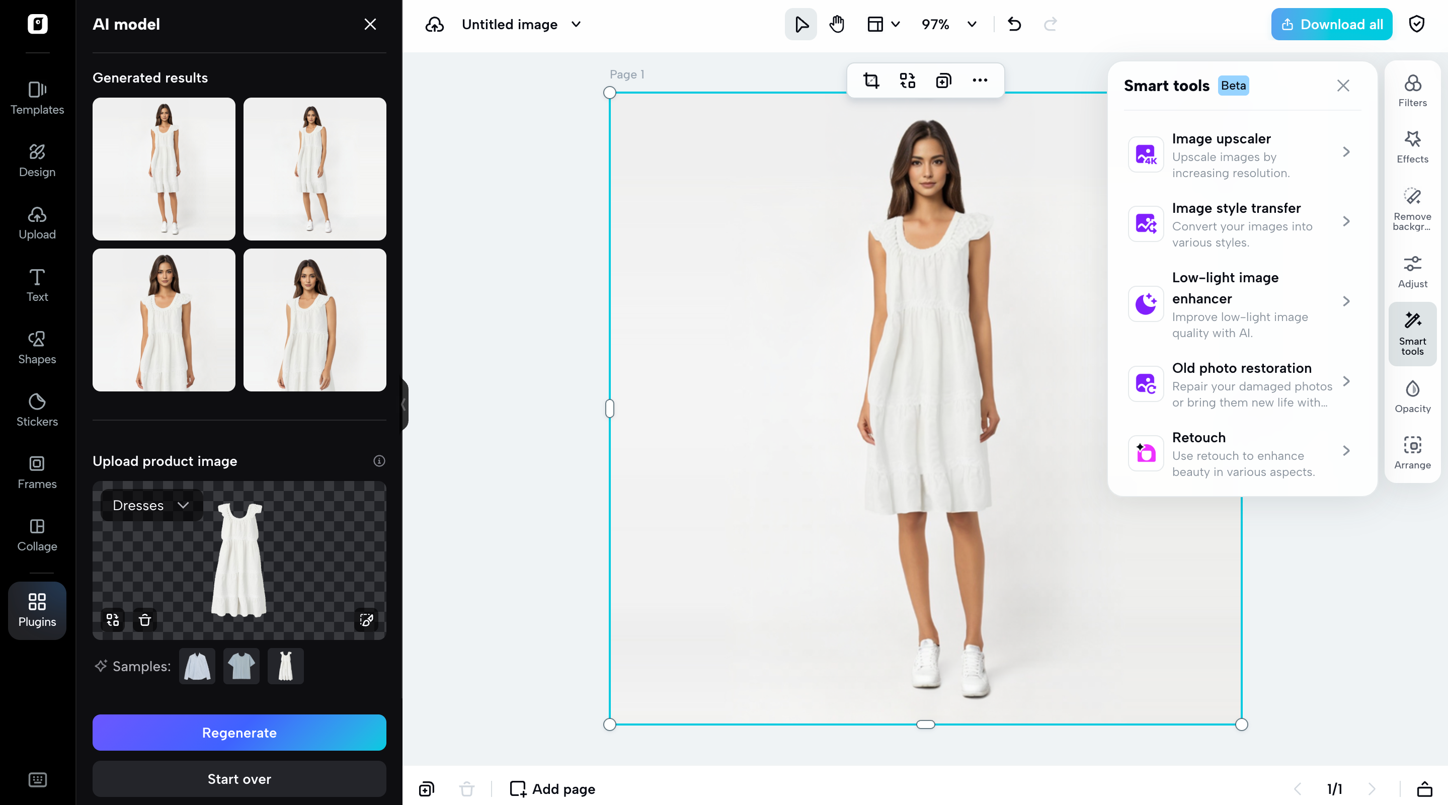Open keyboard shortcuts from bottom left
Image resolution: width=1448 pixels, height=805 pixels.
pos(37,780)
